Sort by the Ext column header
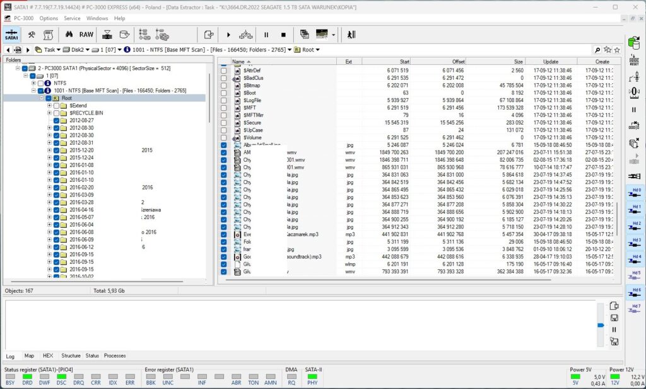Viewport: 646px width, 389px height. pyautogui.click(x=349, y=61)
